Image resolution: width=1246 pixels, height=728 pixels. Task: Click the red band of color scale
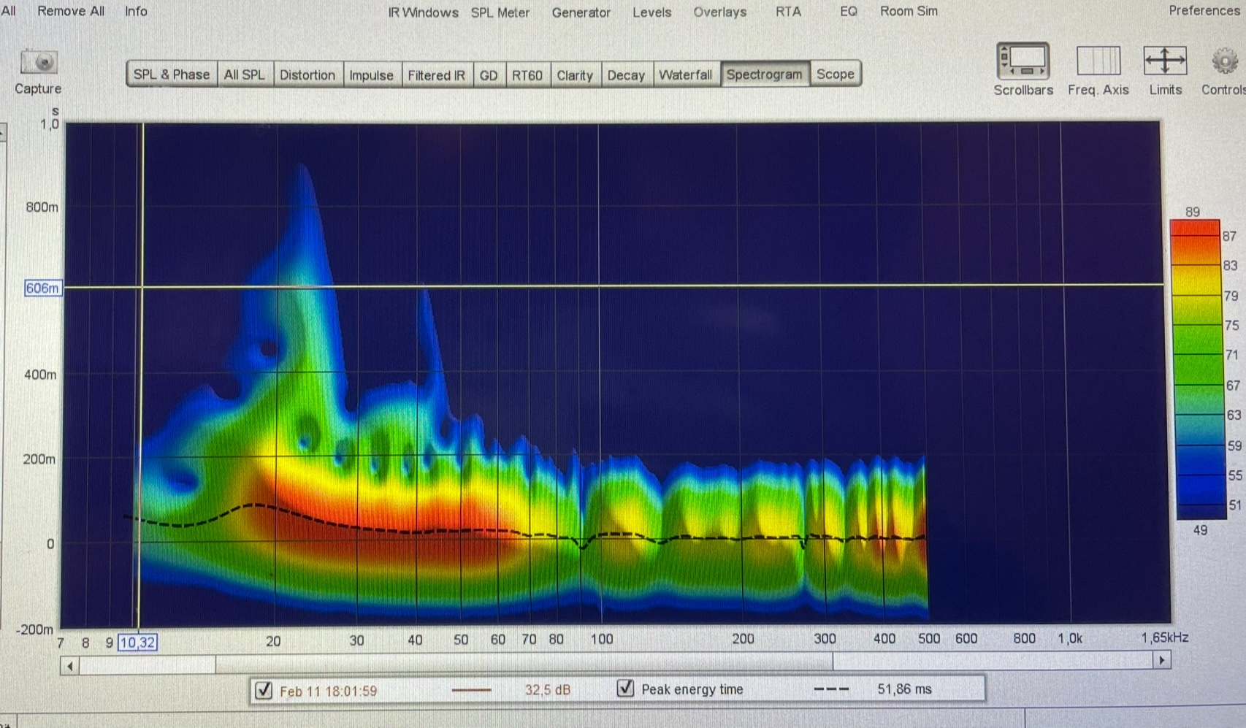pyautogui.click(x=1195, y=232)
